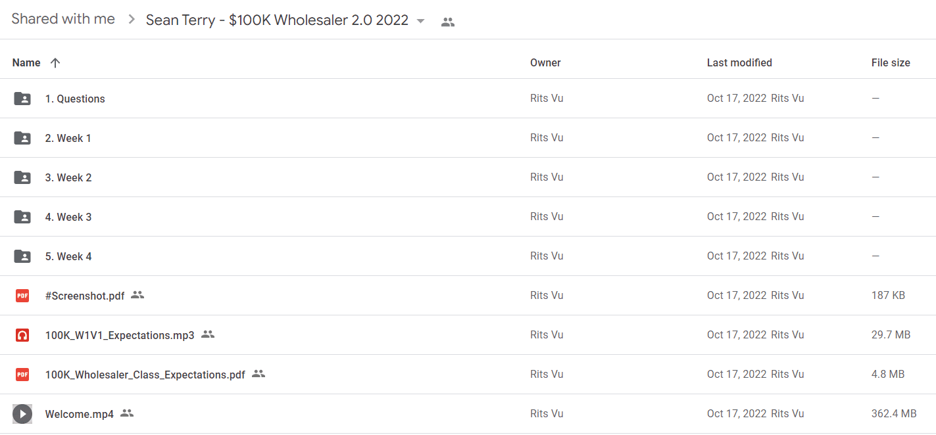936x435 pixels.
Task: Open the Last modified column sort options
Action: pyautogui.click(x=739, y=63)
